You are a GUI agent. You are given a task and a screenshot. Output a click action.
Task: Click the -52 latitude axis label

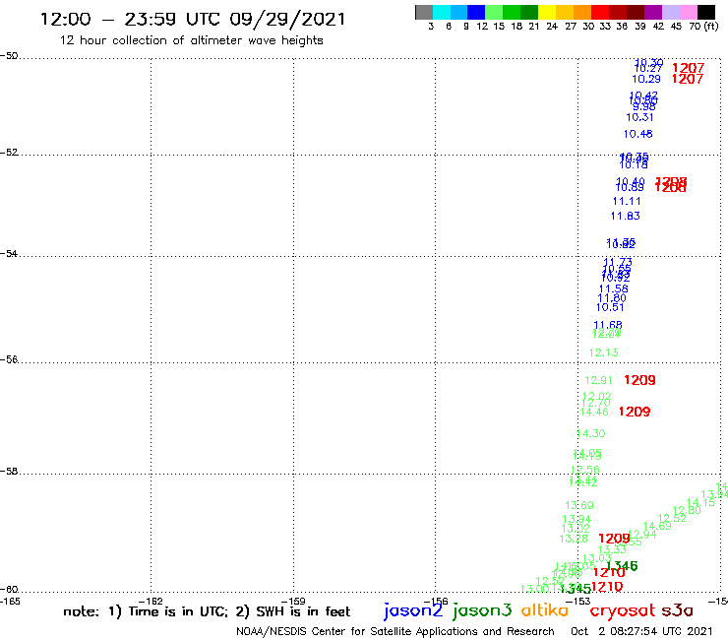click(9, 153)
